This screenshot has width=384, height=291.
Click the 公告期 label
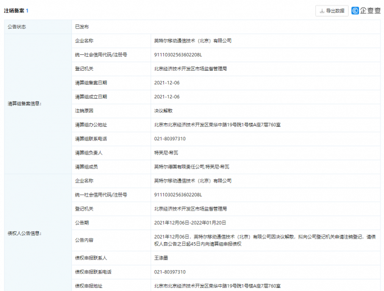coord(82,223)
